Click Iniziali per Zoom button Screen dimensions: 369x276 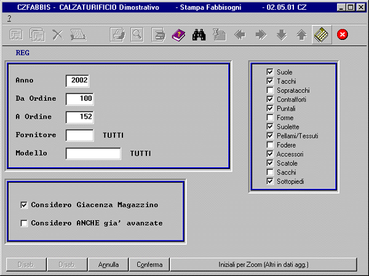click(x=264, y=264)
